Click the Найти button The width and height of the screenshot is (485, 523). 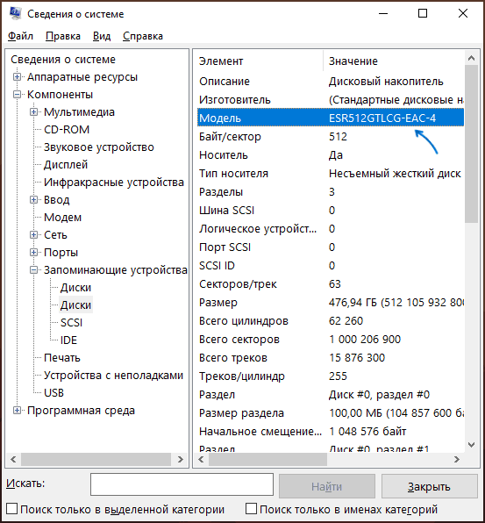tap(326, 486)
